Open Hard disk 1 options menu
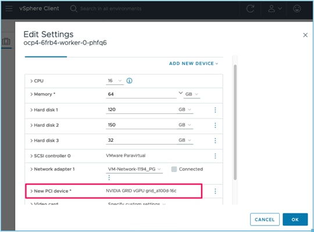The height and width of the screenshot is (232, 314). (x=215, y=110)
